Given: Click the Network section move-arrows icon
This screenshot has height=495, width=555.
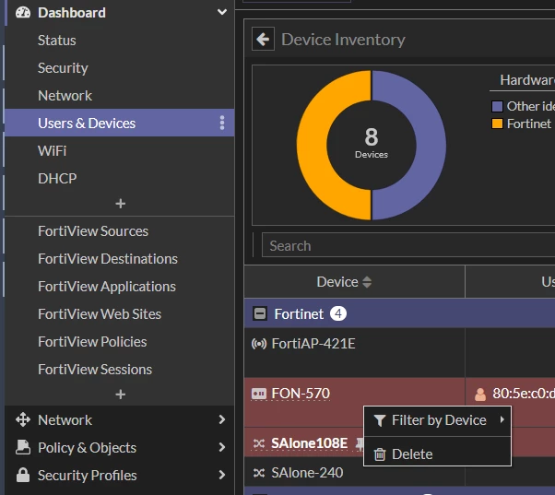Looking at the screenshot, I should click(23, 419).
